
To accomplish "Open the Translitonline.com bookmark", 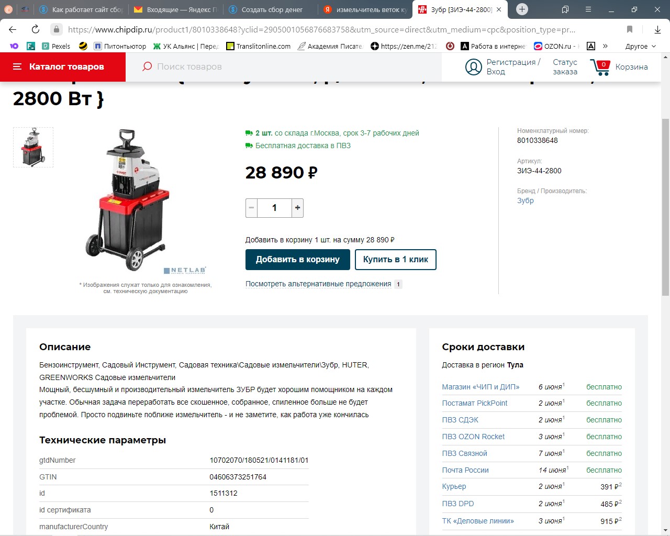I will click(x=259, y=46).
